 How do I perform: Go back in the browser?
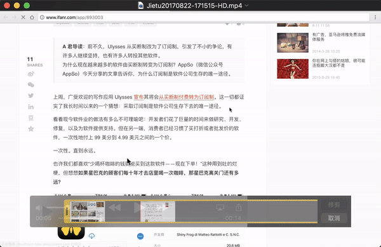click(6, 17)
